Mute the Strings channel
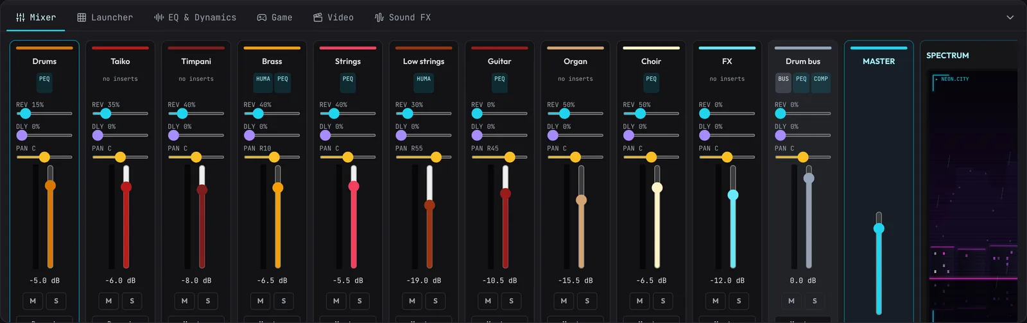Screen dimensions: 1027x323 tap(336, 301)
